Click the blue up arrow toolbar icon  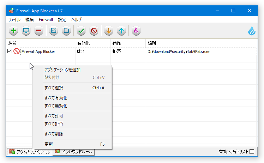tap(121, 31)
